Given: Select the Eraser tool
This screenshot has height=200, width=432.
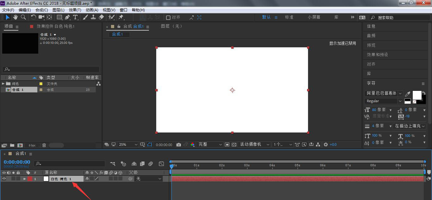Looking at the screenshot, I should click(101, 17).
